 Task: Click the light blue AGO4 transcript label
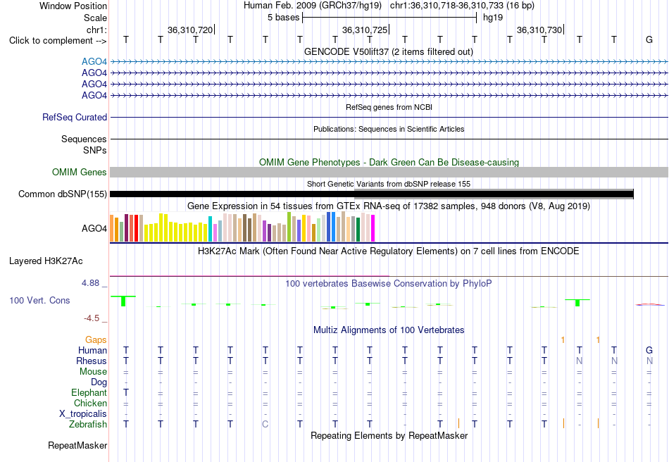pos(94,62)
